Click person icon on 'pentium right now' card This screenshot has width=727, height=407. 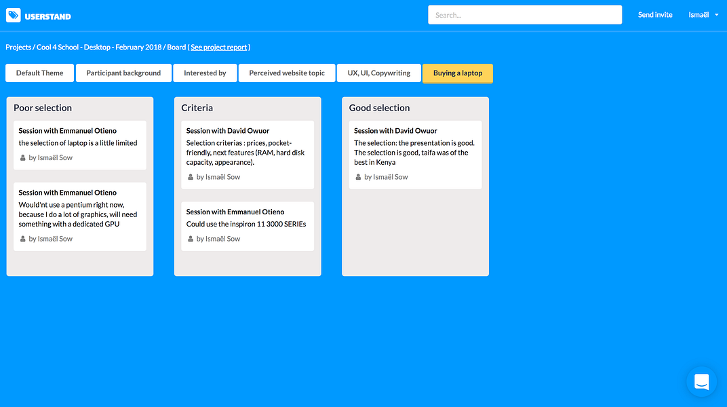pyautogui.click(x=22, y=239)
